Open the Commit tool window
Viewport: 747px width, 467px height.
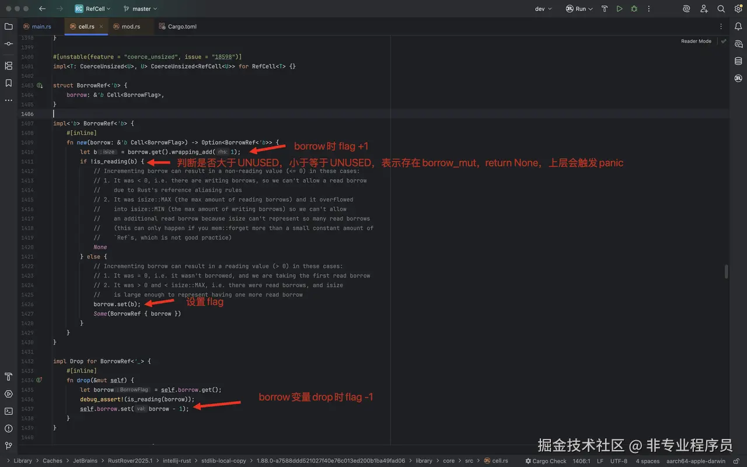[x=9, y=44]
